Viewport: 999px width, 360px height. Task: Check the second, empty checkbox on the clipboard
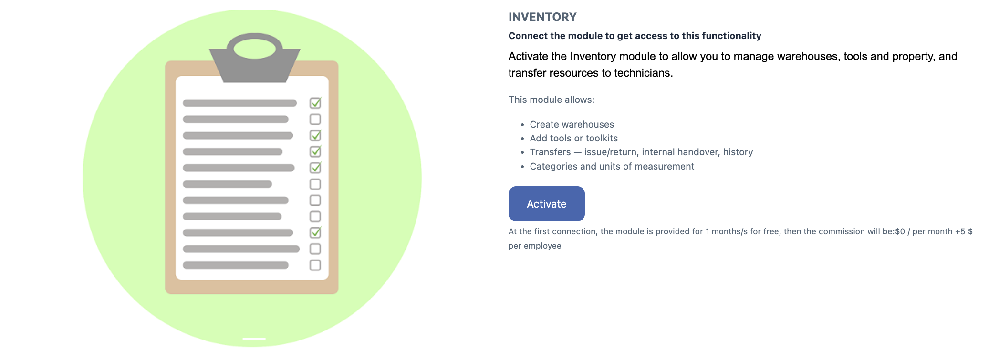[x=315, y=119]
